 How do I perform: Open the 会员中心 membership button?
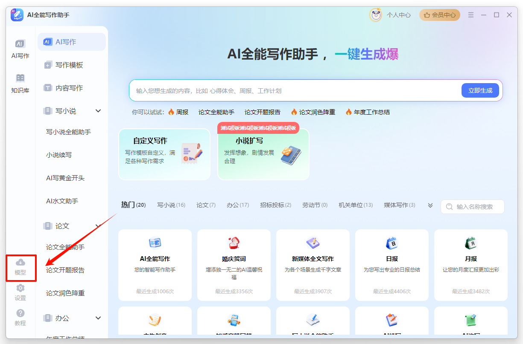[439, 14]
